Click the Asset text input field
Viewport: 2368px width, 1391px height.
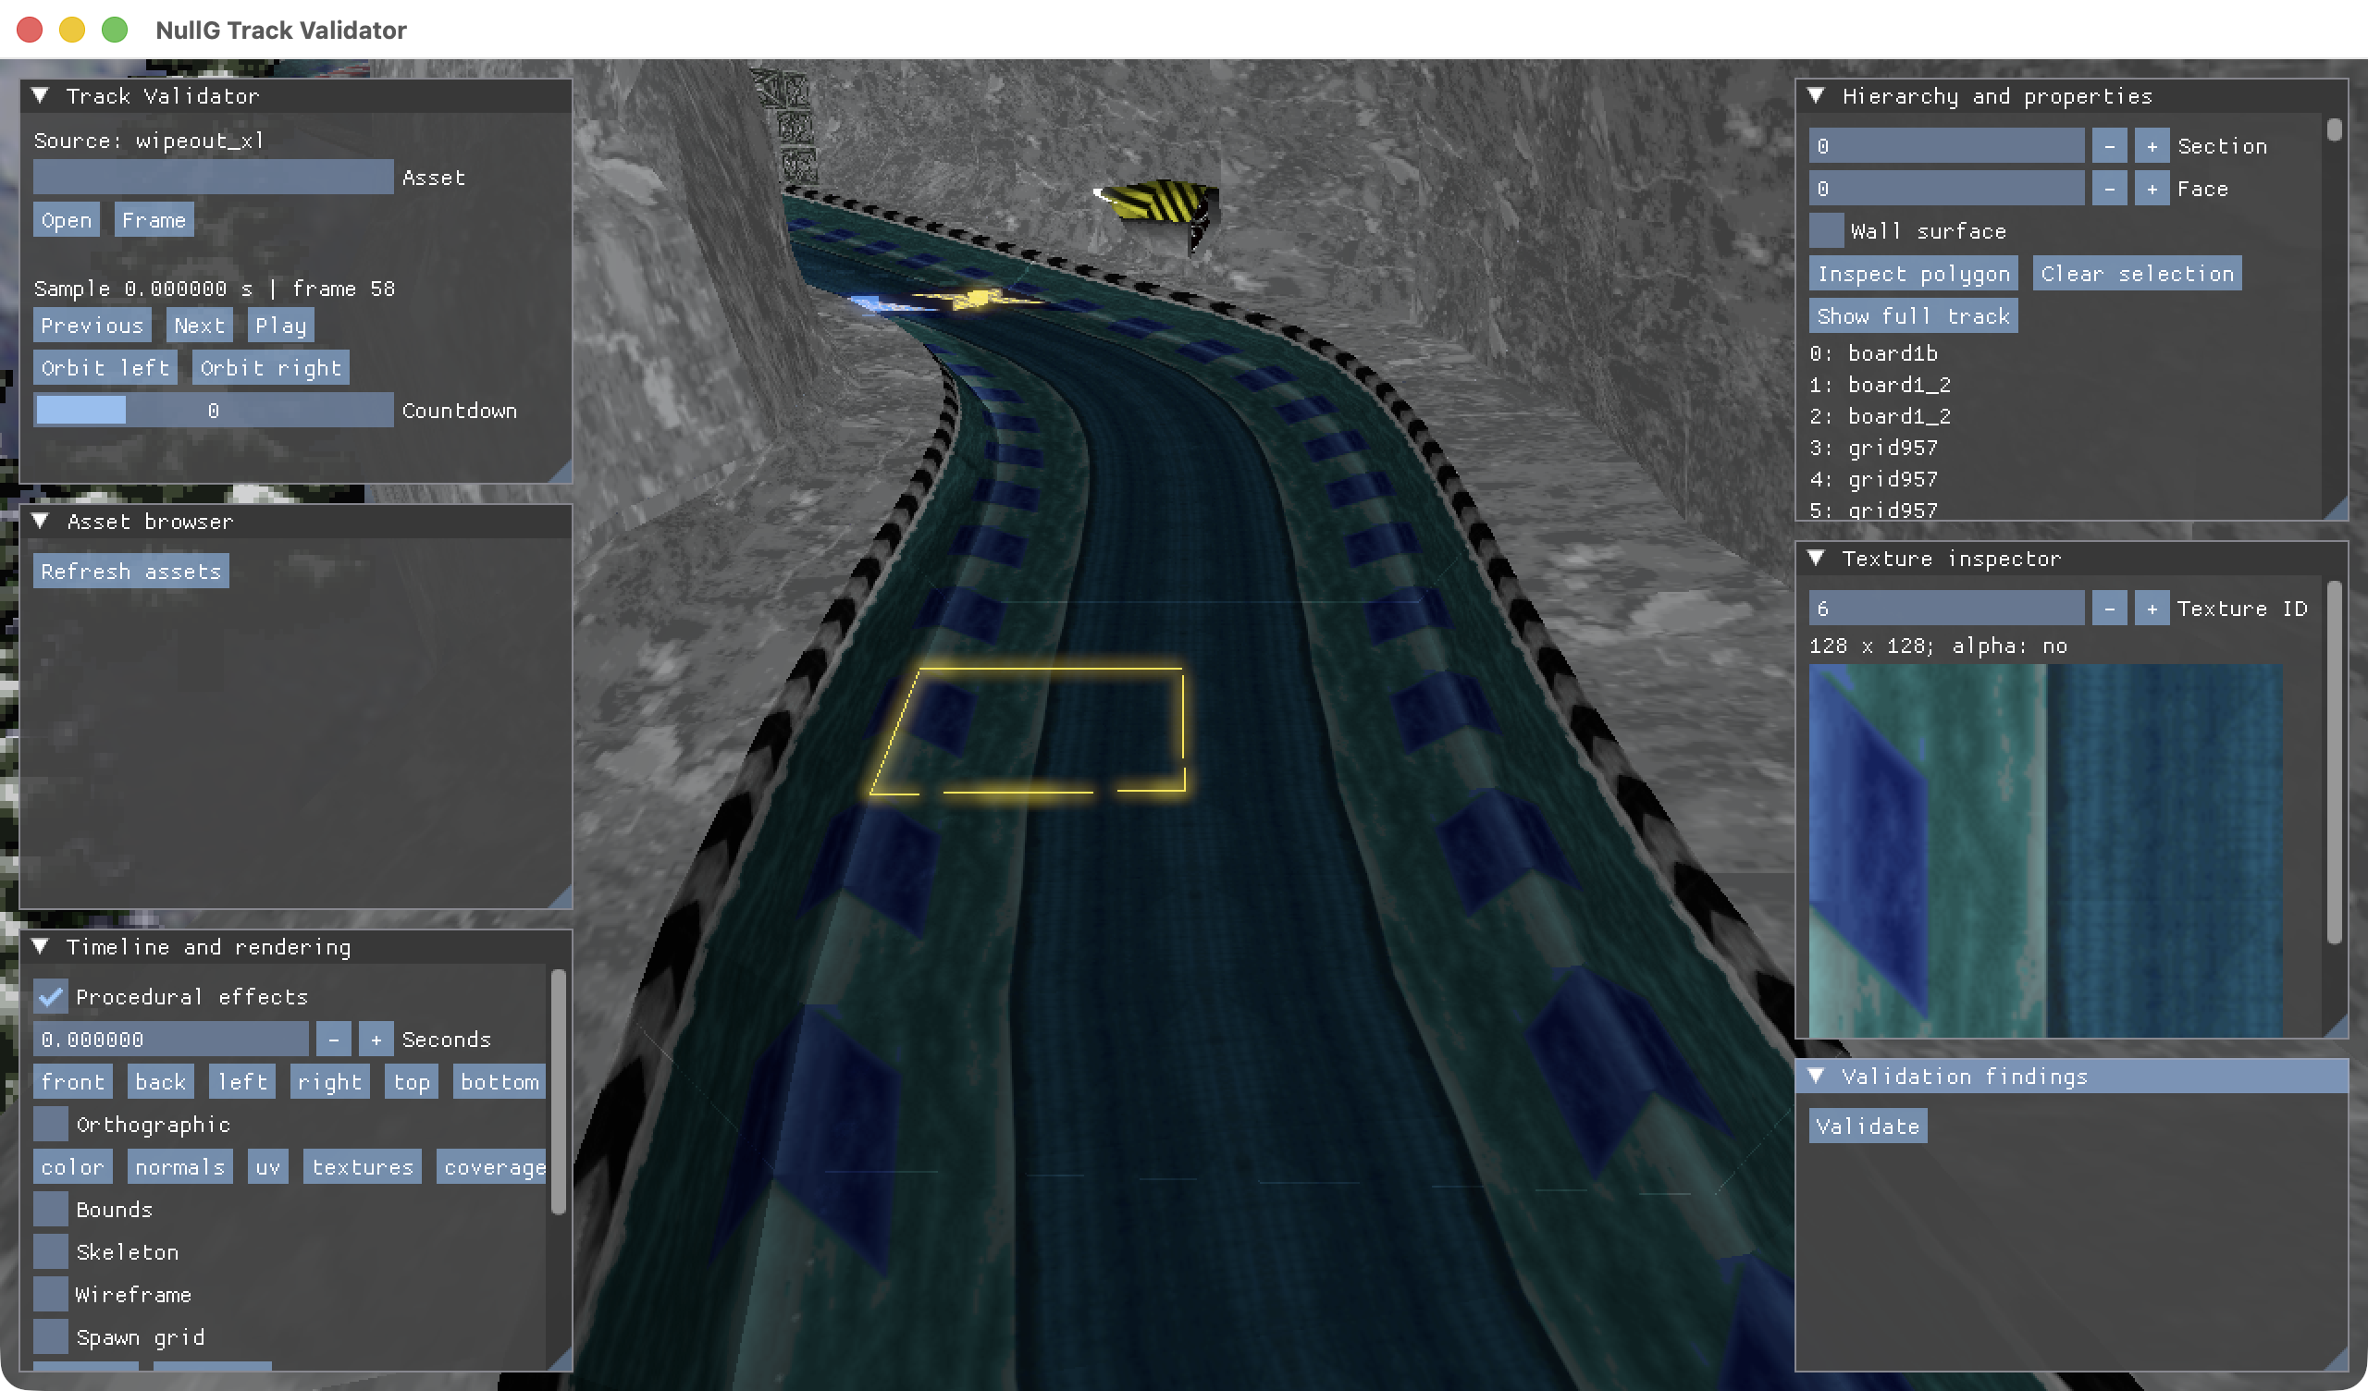pyautogui.click(x=214, y=178)
